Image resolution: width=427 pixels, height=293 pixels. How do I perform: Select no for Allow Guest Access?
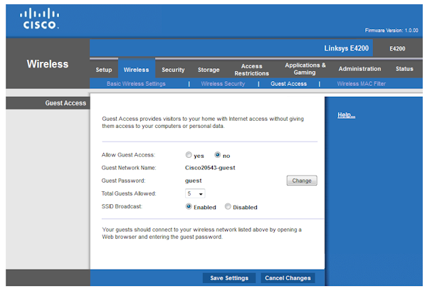(x=218, y=155)
